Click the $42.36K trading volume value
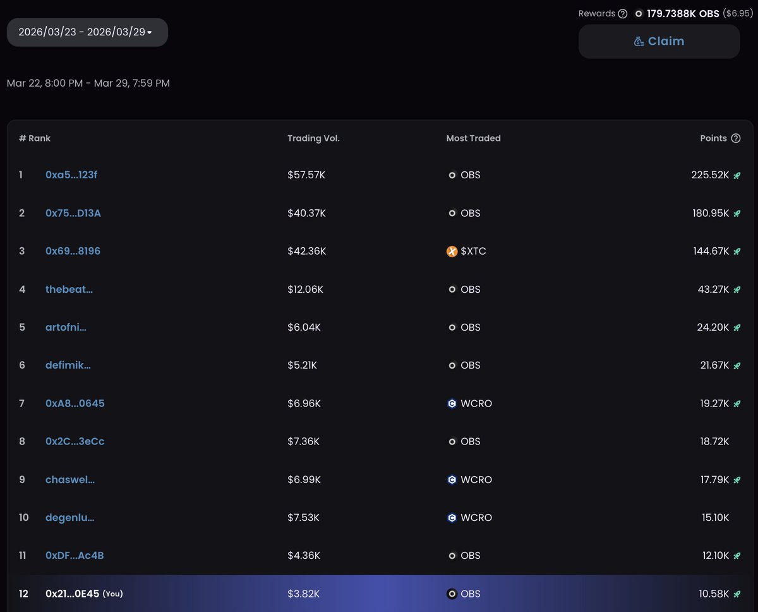Screen dimensions: 758x612 [x=306, y=251]
